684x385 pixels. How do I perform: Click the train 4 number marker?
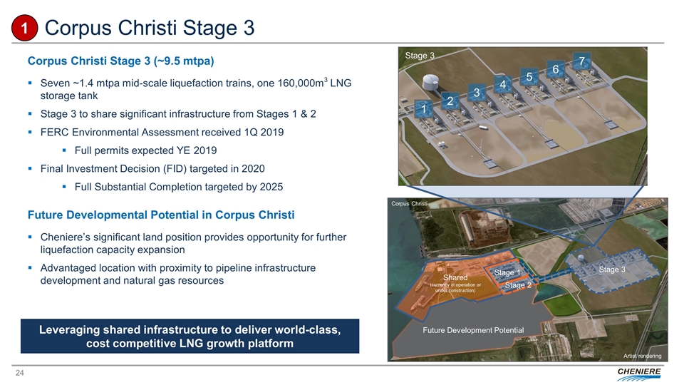(x=503, y=85)
